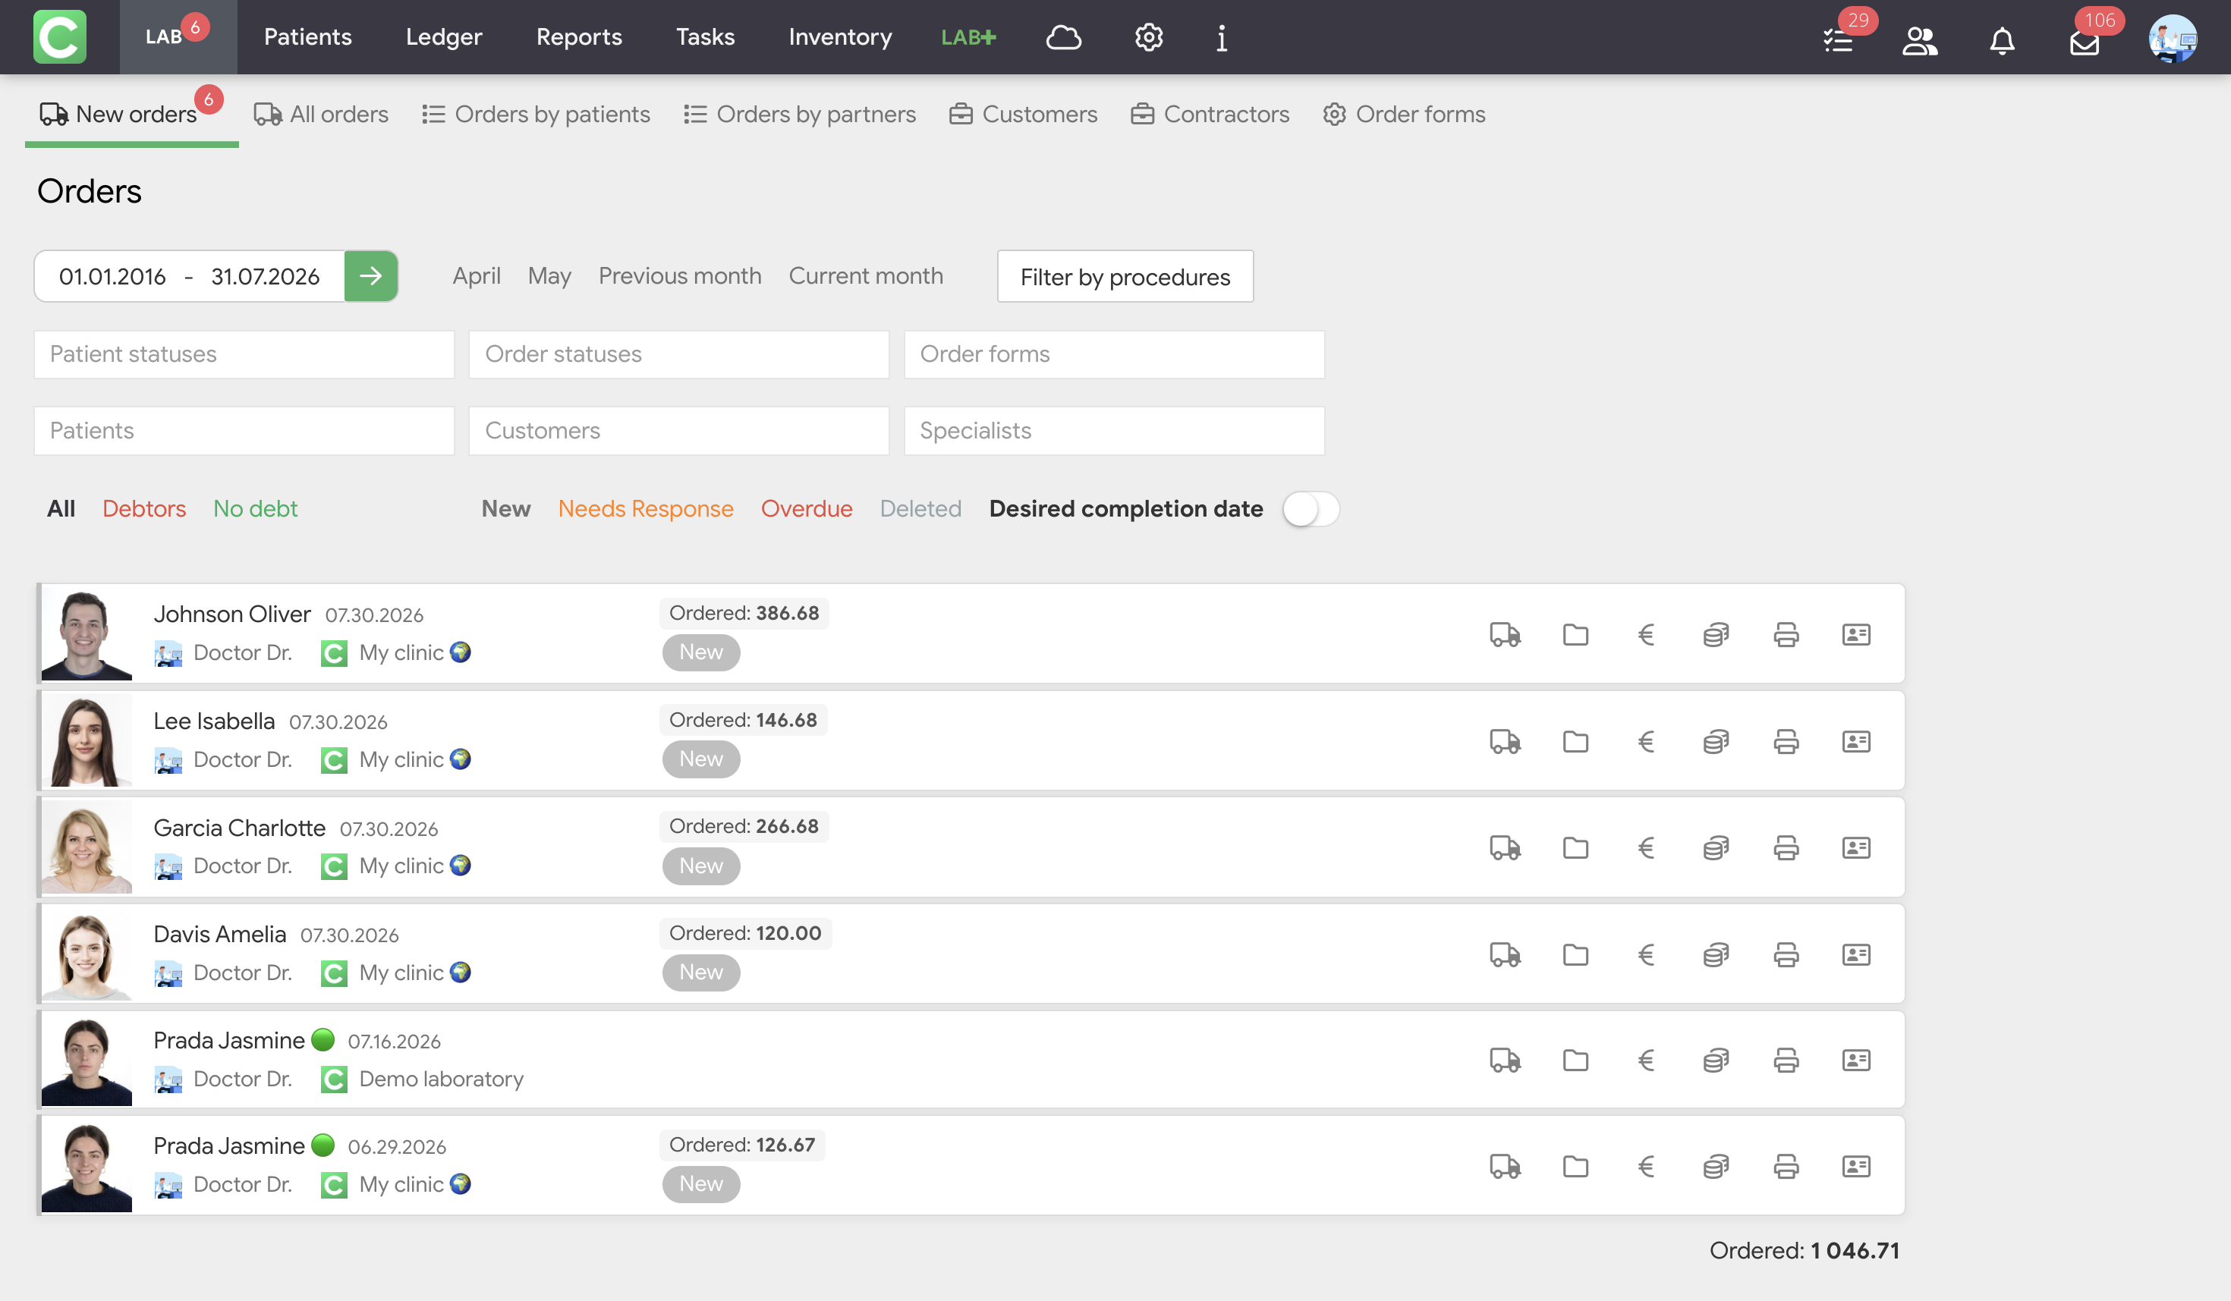Toggle Desired completion date switch
Screen dimensions: 2231x1301
[1311, 509]
